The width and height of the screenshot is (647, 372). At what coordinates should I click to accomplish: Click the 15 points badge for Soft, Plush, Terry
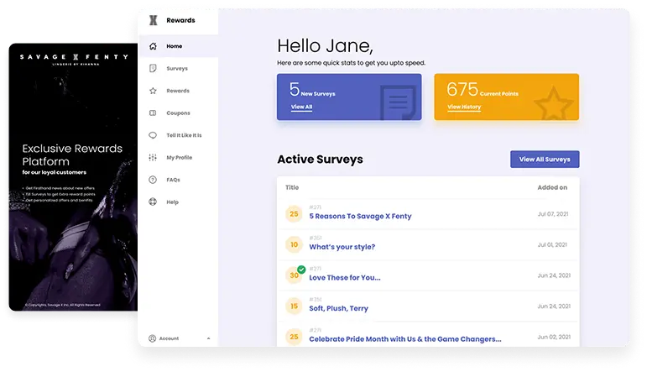pyautogui.click(x=294, y=307)
